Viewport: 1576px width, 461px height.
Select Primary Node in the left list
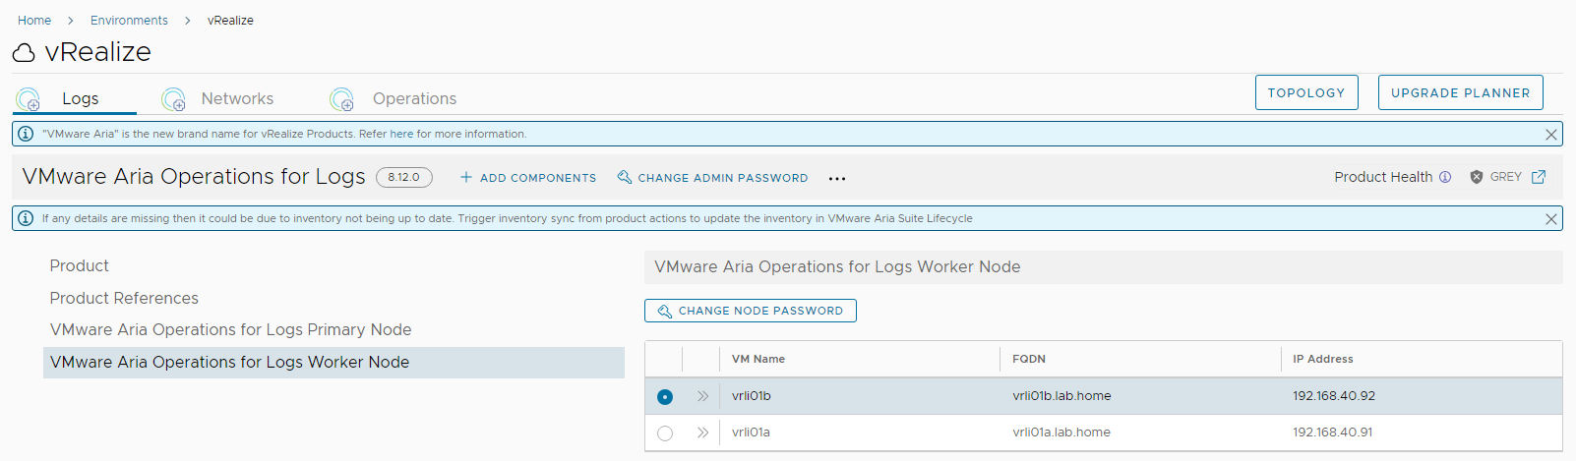click(x=230, y=329)
